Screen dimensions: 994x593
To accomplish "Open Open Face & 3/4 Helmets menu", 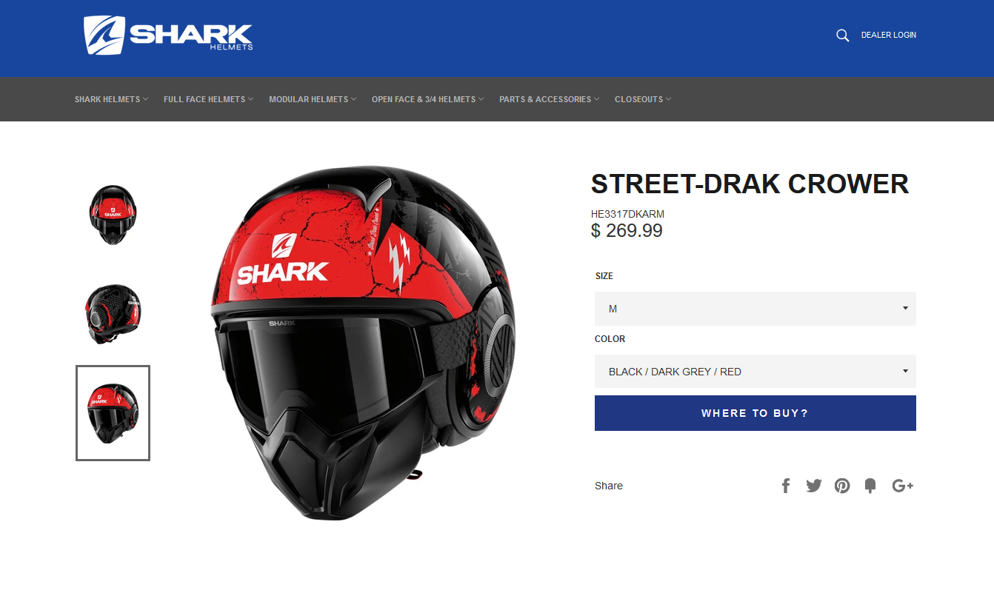I will pos(428,99).
